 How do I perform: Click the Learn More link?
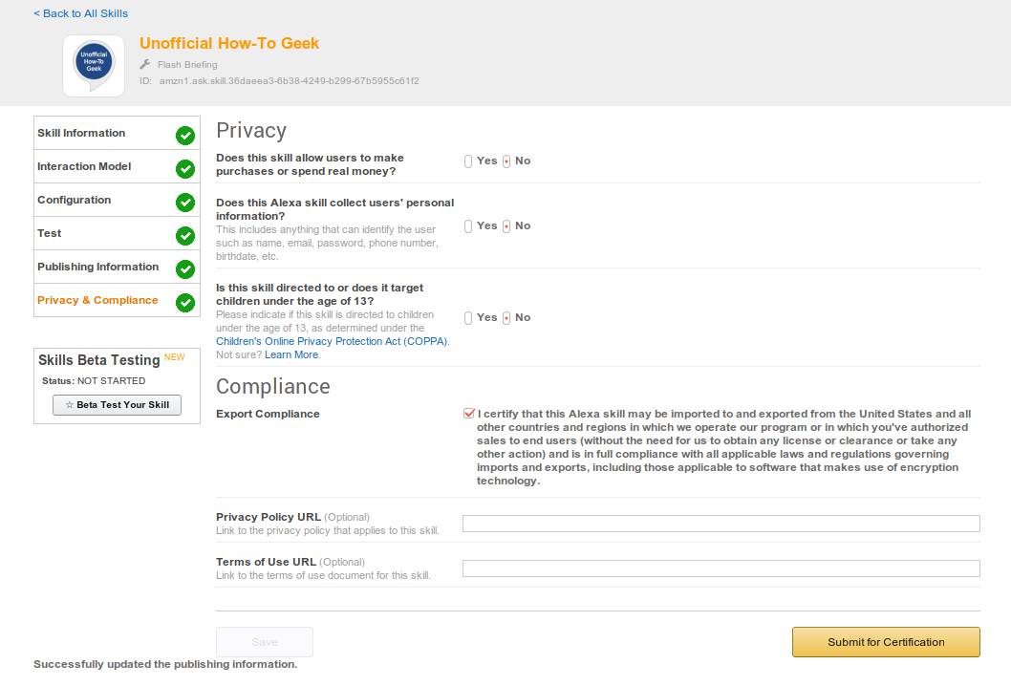(x=291, y=354)
